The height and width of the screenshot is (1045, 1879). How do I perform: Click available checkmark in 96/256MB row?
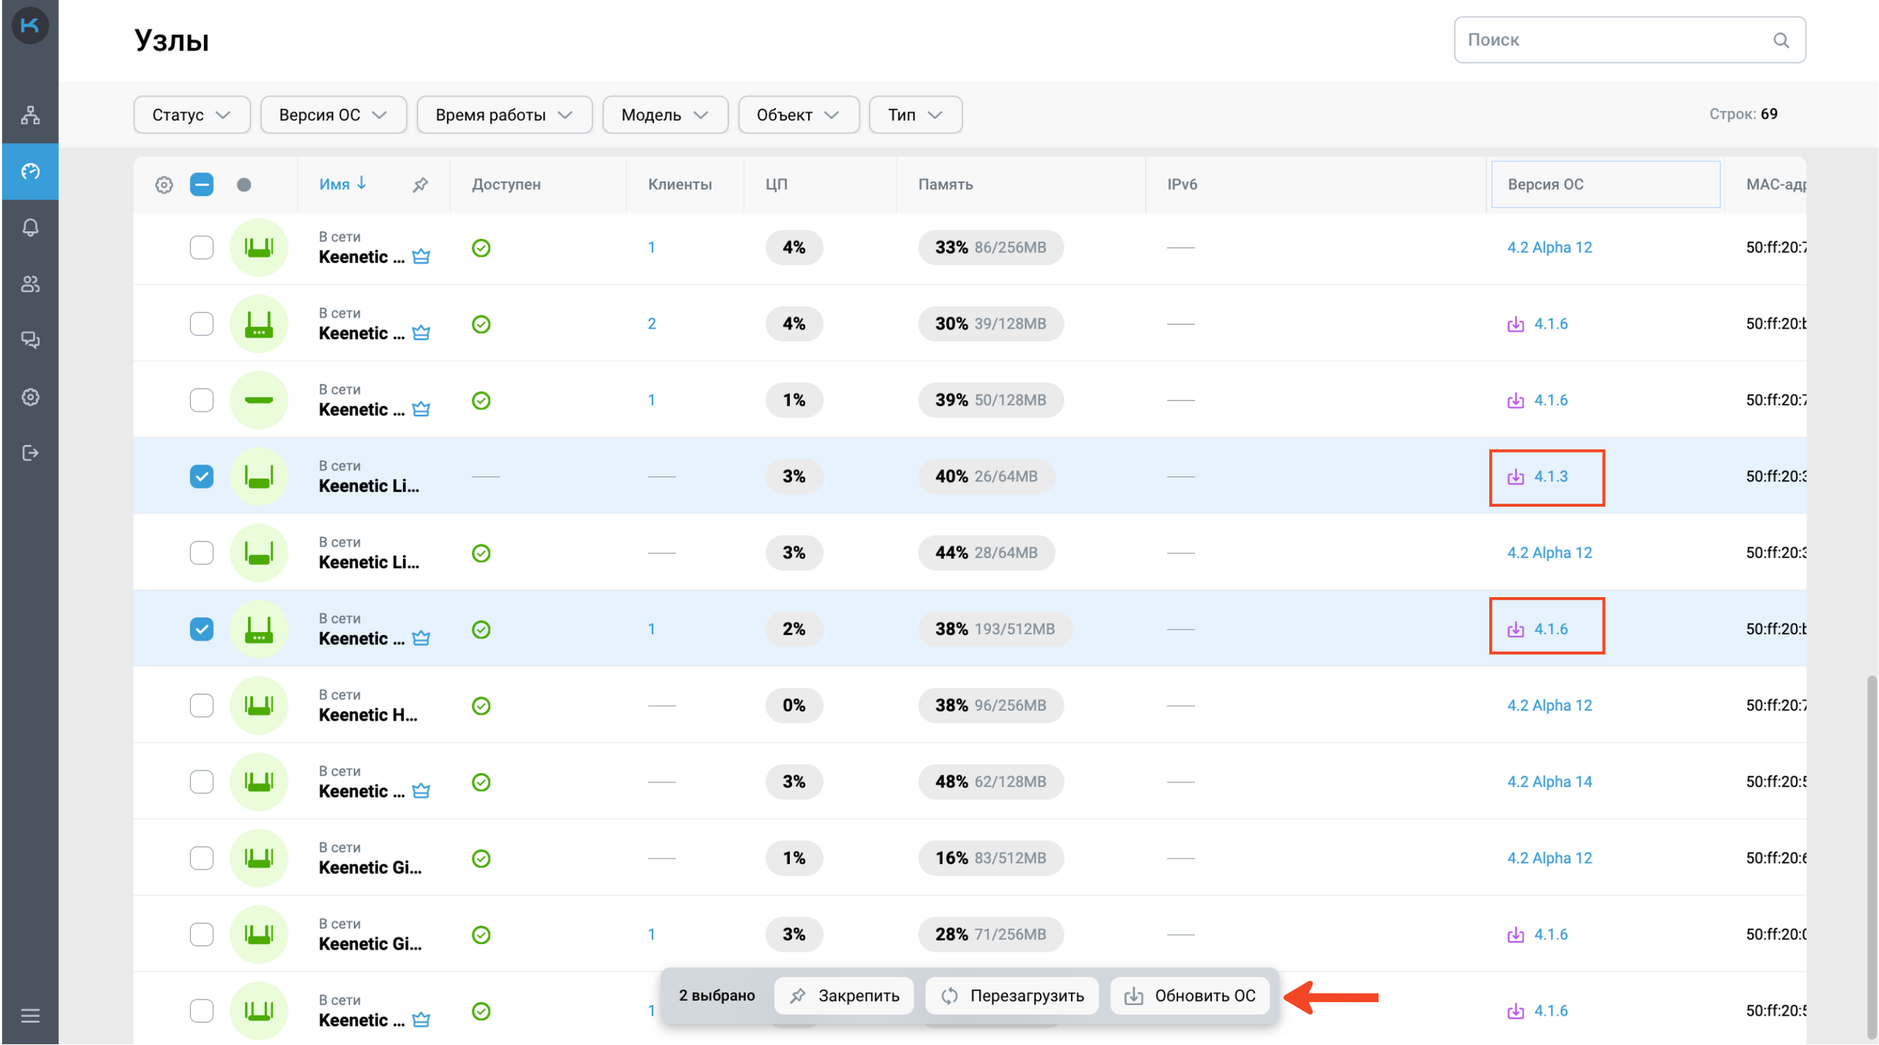481,706
